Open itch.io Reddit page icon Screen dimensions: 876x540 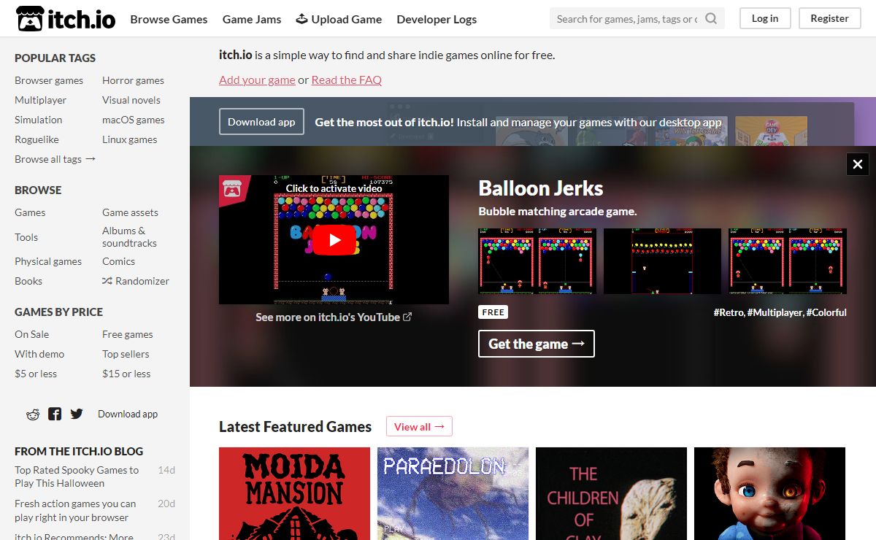point(33,414)
